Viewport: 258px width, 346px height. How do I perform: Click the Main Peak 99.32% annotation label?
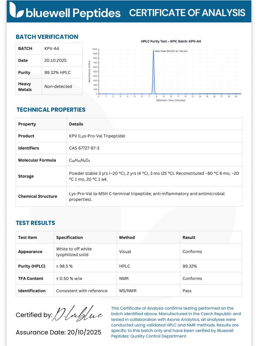pyautogui.click(x=171, y=51)
